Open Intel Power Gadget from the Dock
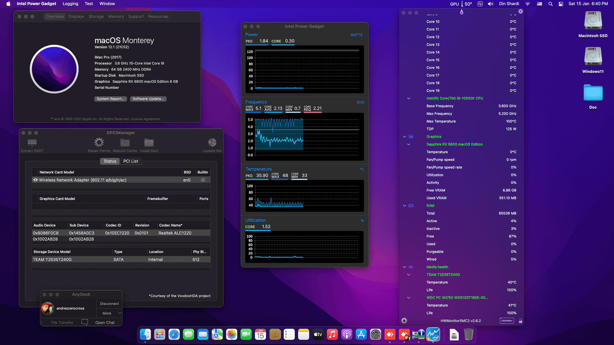This screenshot has width=614, height=345. pos(433,334)
